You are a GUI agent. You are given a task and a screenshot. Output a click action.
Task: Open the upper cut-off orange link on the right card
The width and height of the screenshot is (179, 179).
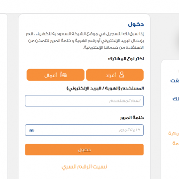[174, 134]
